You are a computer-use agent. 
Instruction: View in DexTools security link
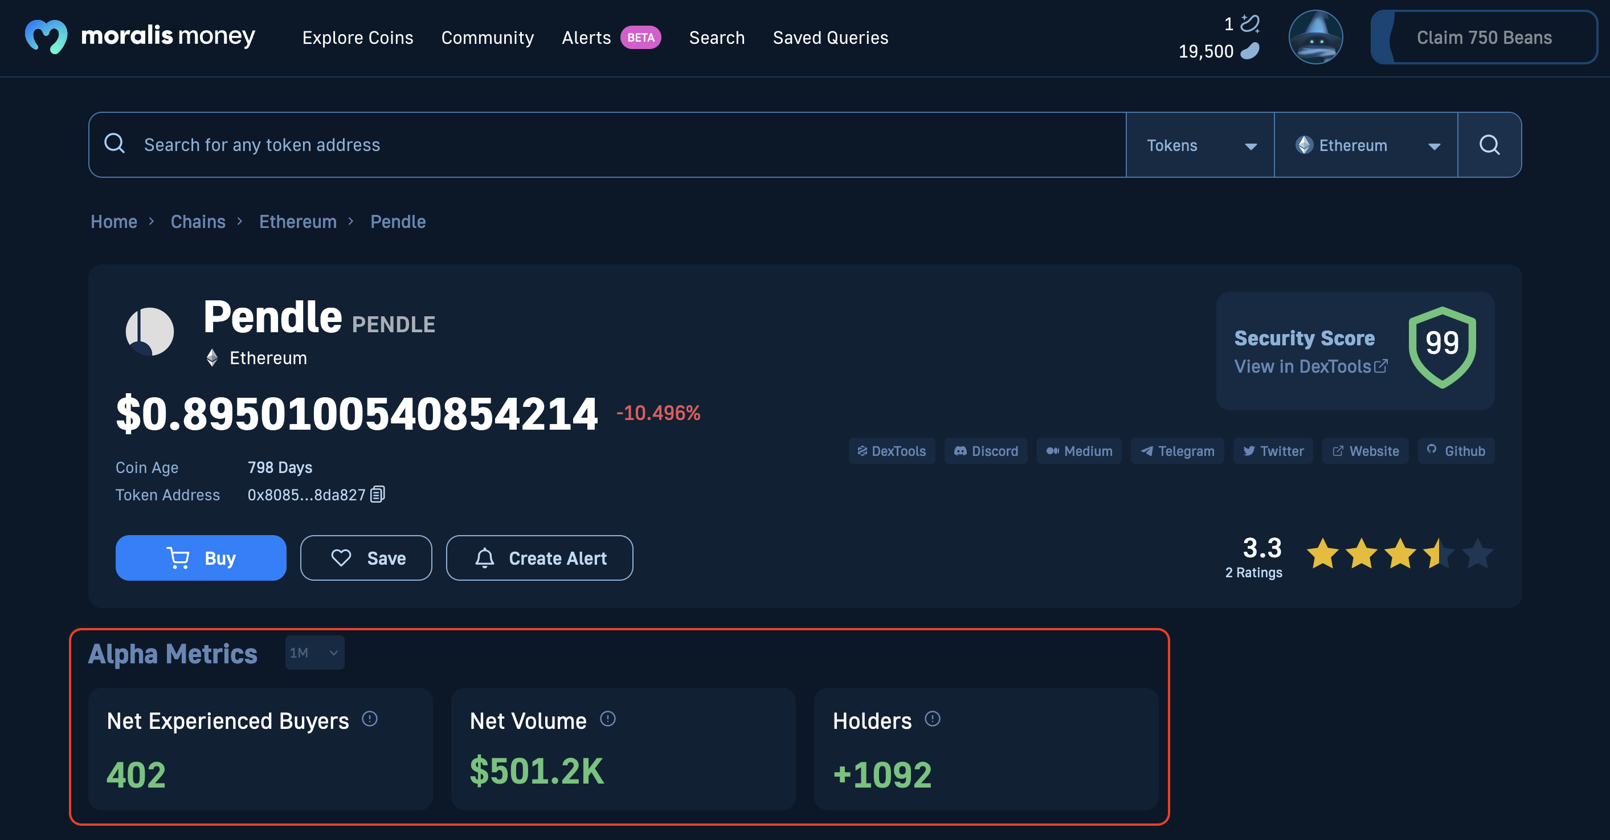[1311, 366]
